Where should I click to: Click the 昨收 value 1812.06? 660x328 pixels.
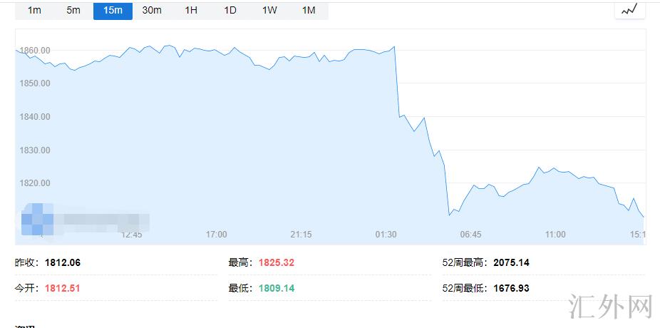63,262
